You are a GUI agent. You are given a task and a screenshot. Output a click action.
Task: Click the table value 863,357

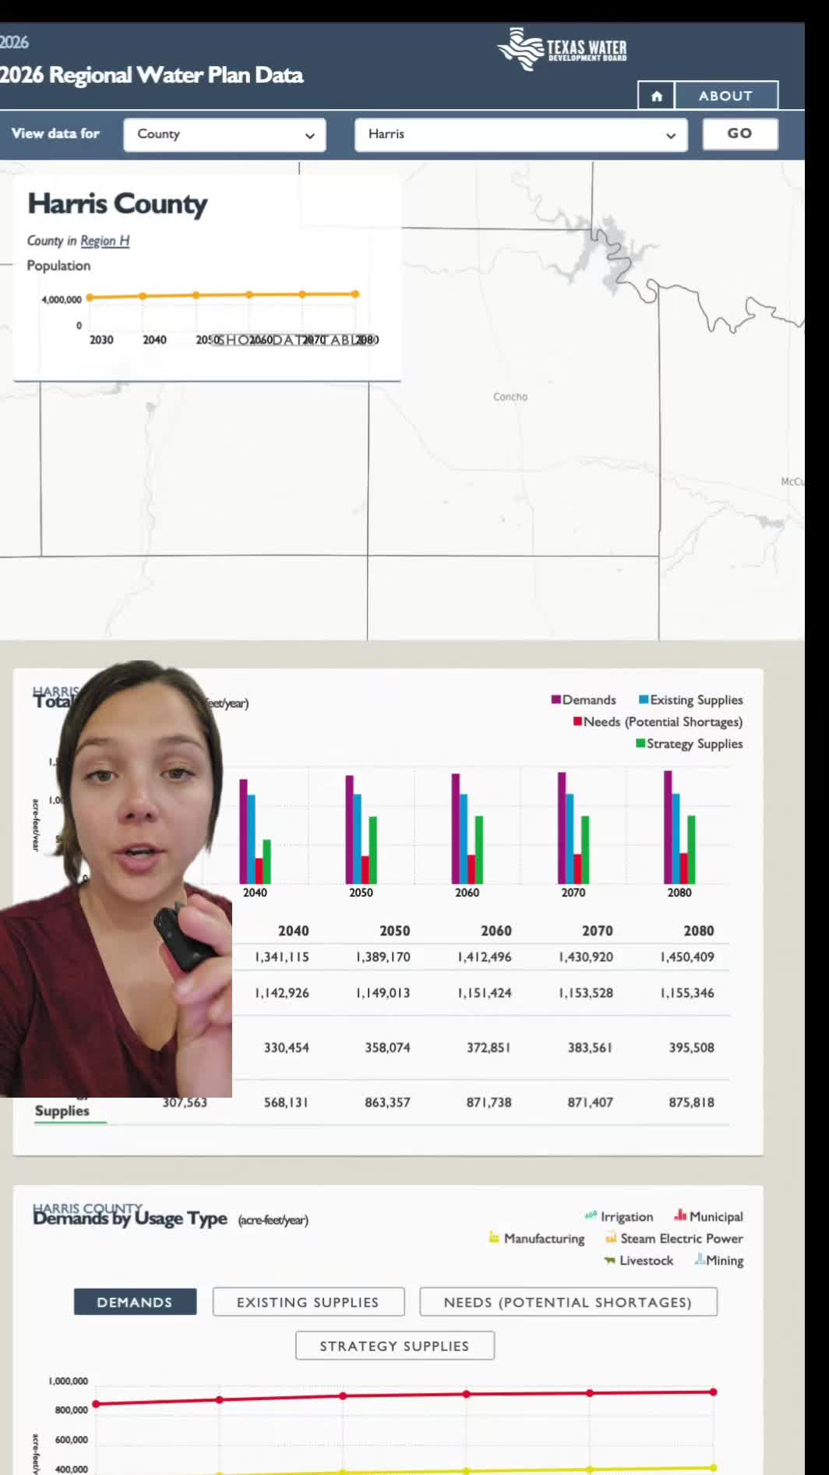click(x=387, y=1102)
